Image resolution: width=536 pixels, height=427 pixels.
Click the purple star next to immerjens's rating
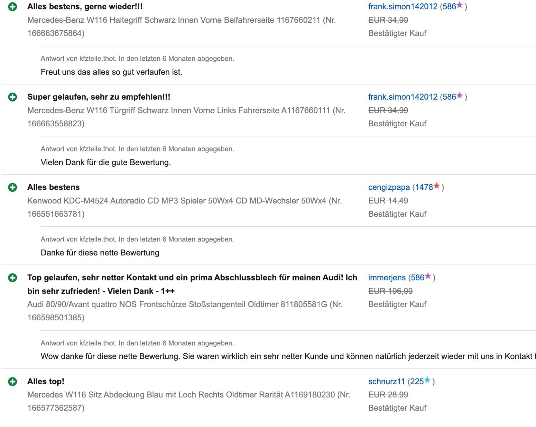428,277
